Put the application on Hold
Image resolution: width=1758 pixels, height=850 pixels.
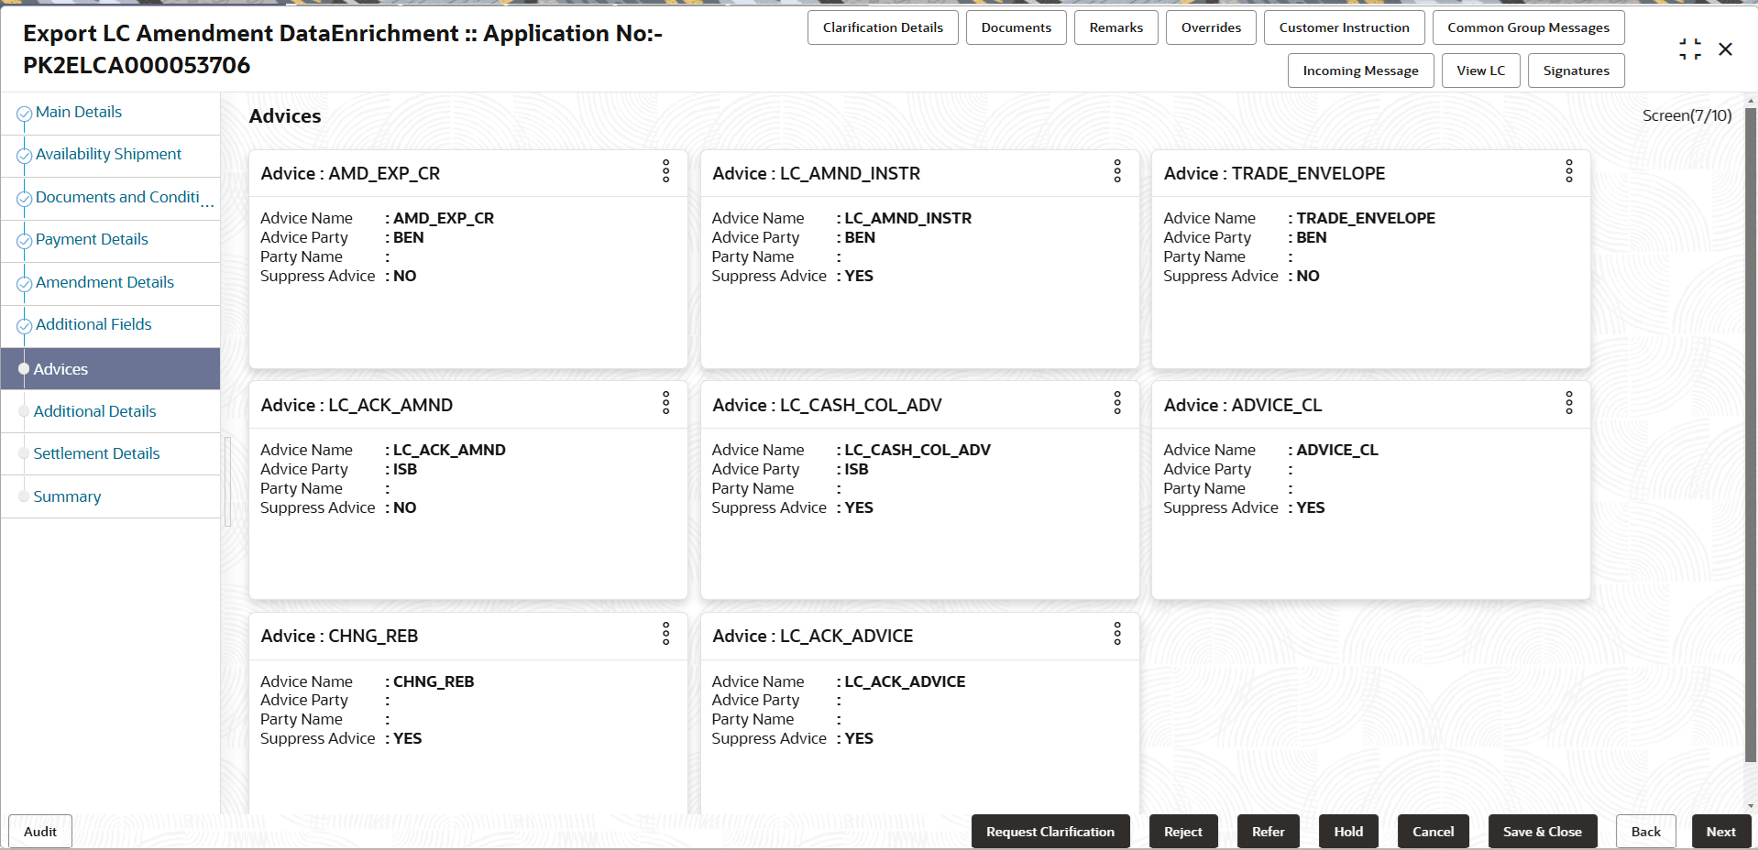pos(1348,832)
